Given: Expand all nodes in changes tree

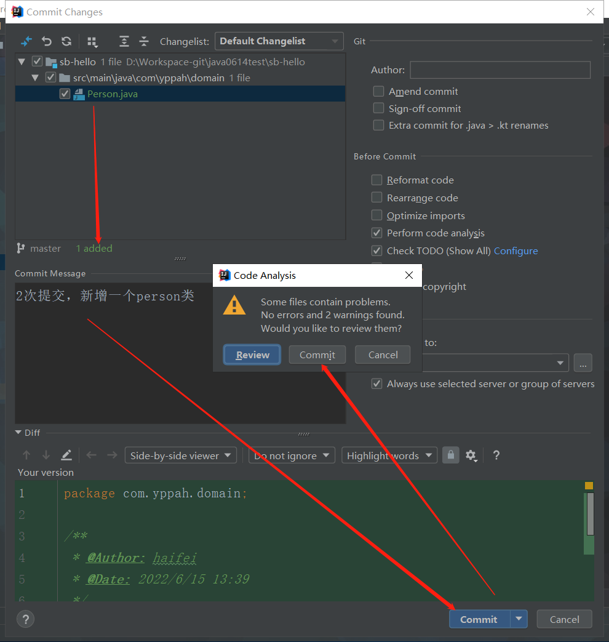Looking at the screenshot, I should [124, 41].
